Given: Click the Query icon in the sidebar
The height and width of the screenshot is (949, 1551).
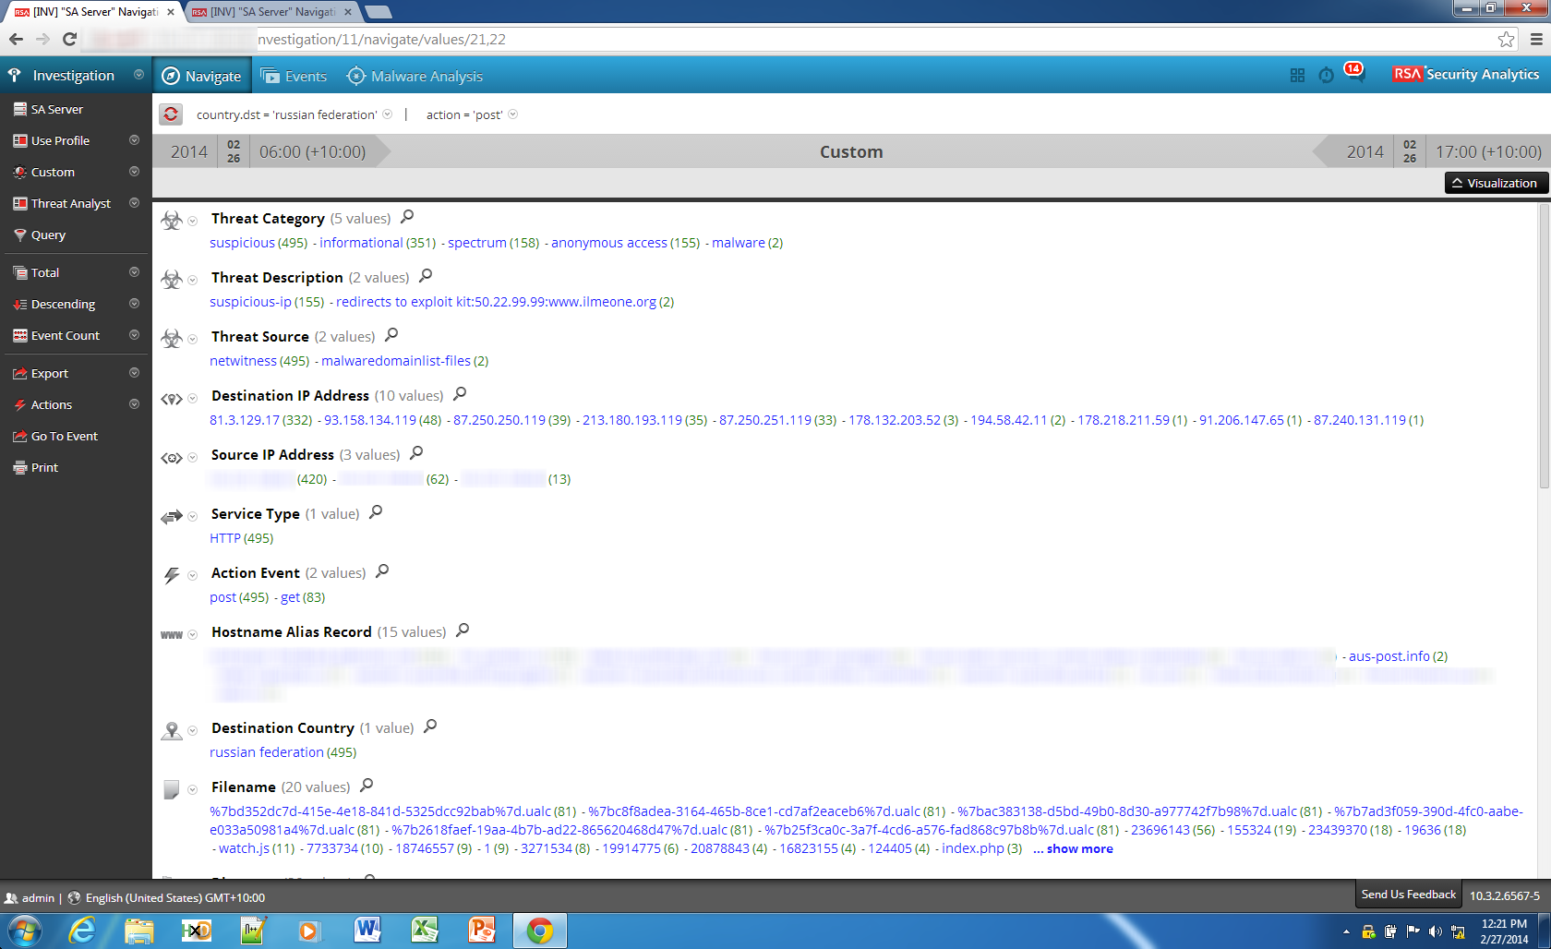Looking at the screenshot, I should [19, 234].
